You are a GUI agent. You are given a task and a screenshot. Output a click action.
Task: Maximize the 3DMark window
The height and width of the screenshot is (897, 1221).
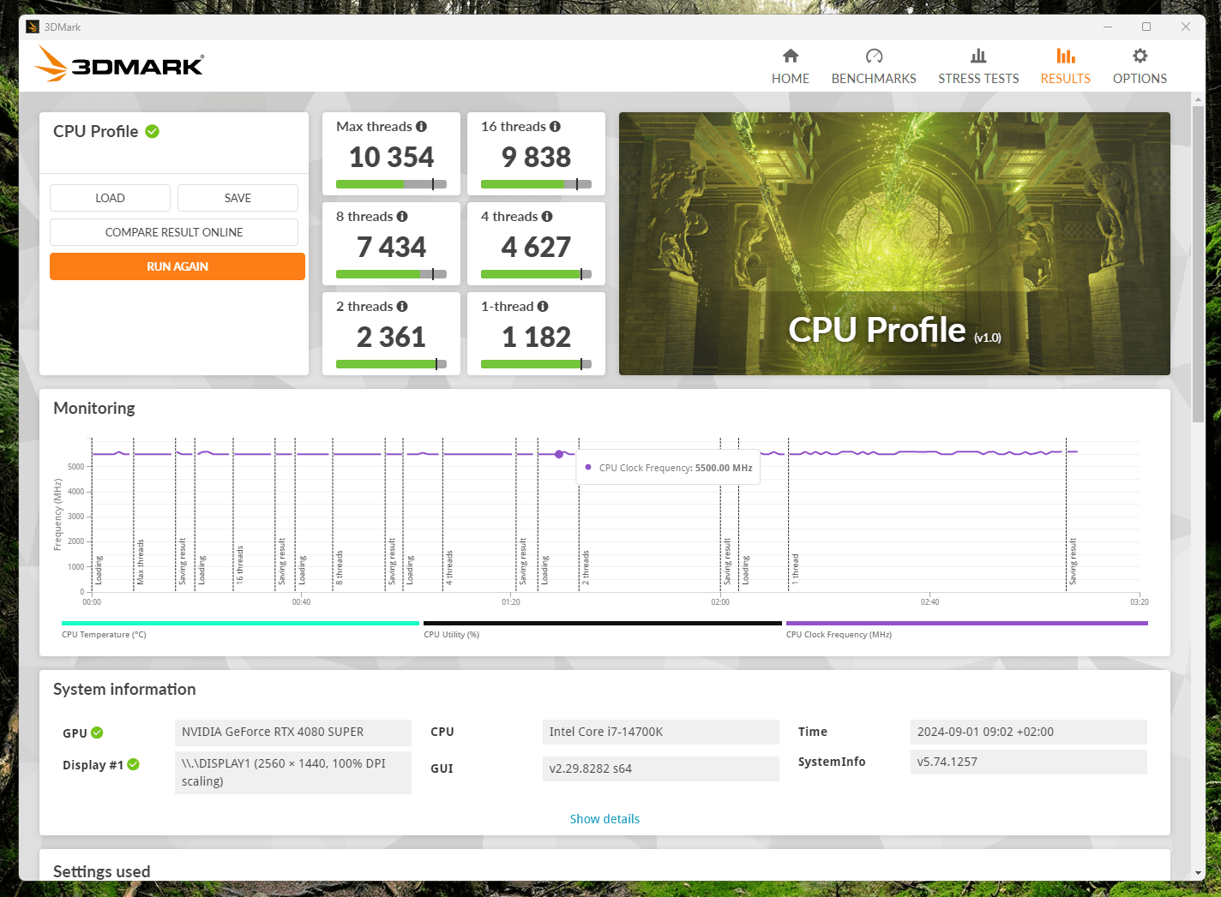[1146, 27]
